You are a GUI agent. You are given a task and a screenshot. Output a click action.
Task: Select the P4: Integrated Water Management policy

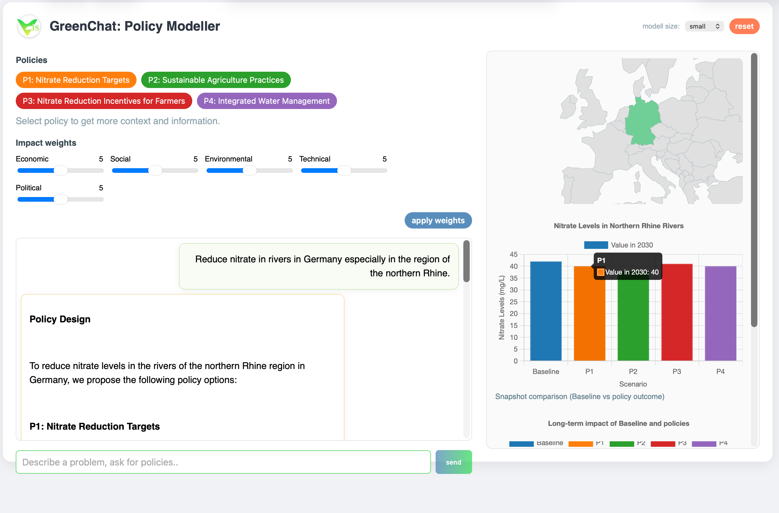267,101
